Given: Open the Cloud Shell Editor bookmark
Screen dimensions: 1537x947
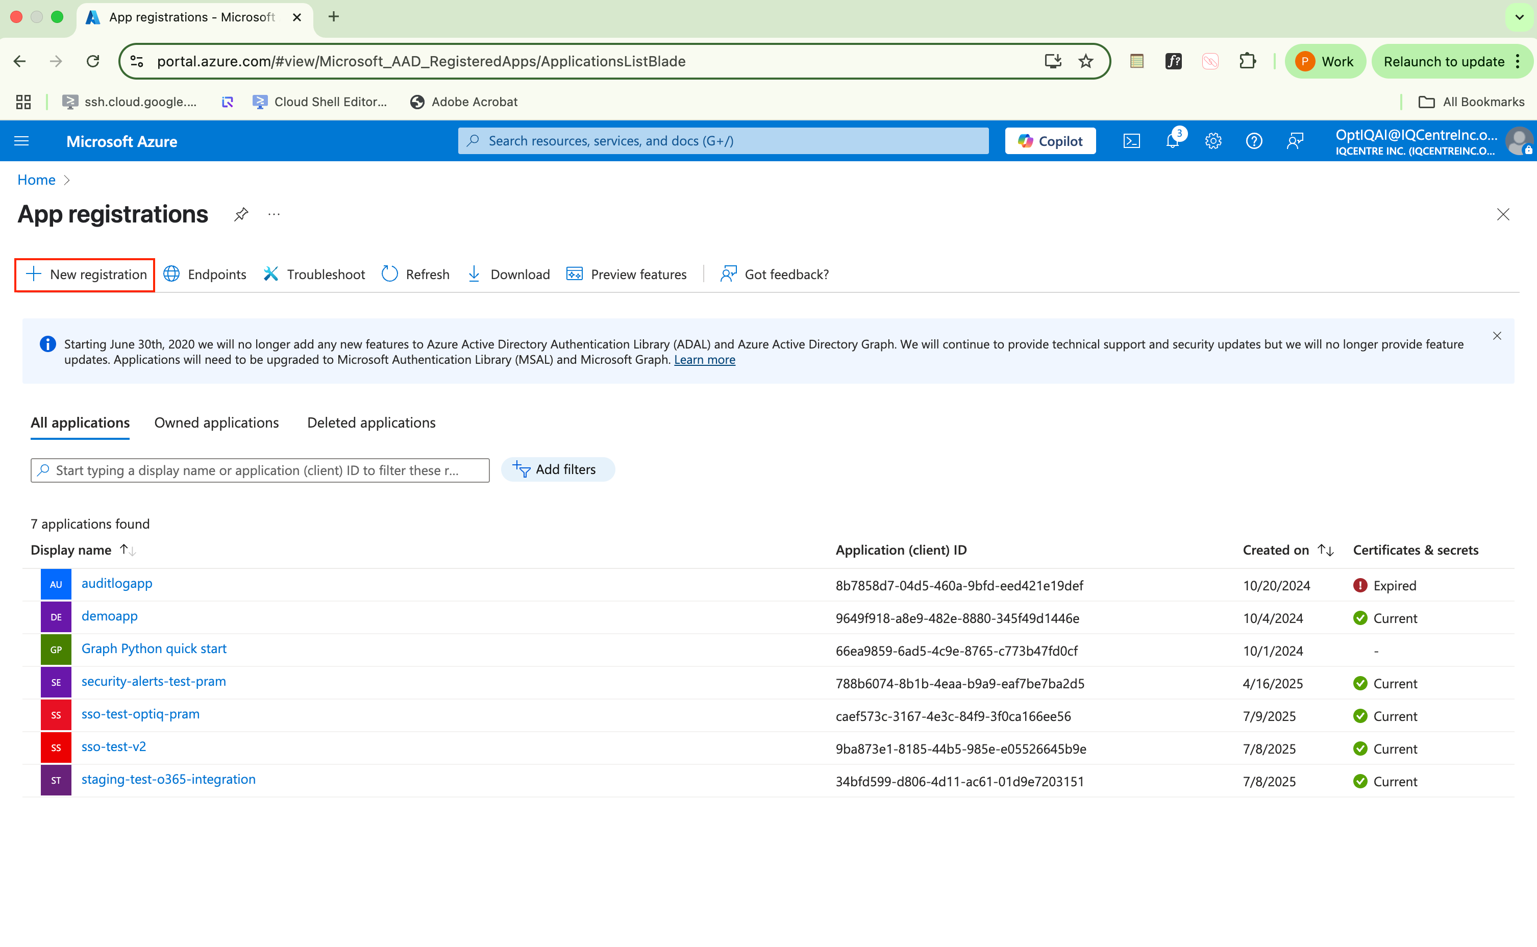Looking at the screenshot, I should (319, 102).
